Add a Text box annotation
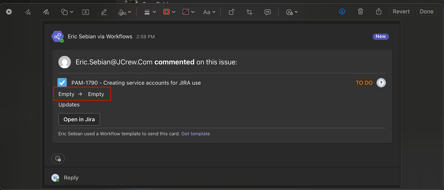 coord(85,12)
